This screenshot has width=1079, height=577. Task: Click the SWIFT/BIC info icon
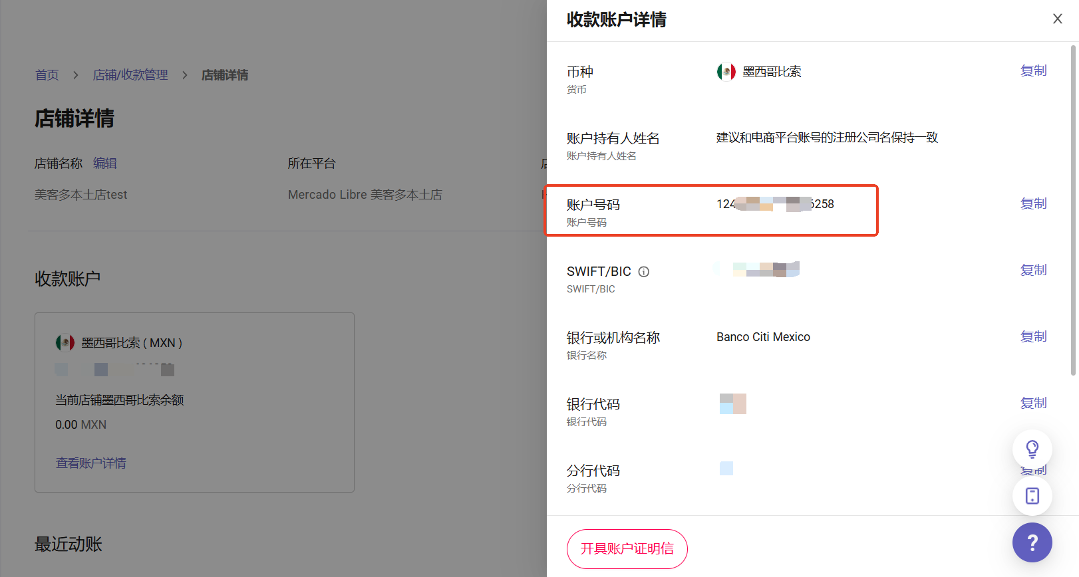click(643, 271)
